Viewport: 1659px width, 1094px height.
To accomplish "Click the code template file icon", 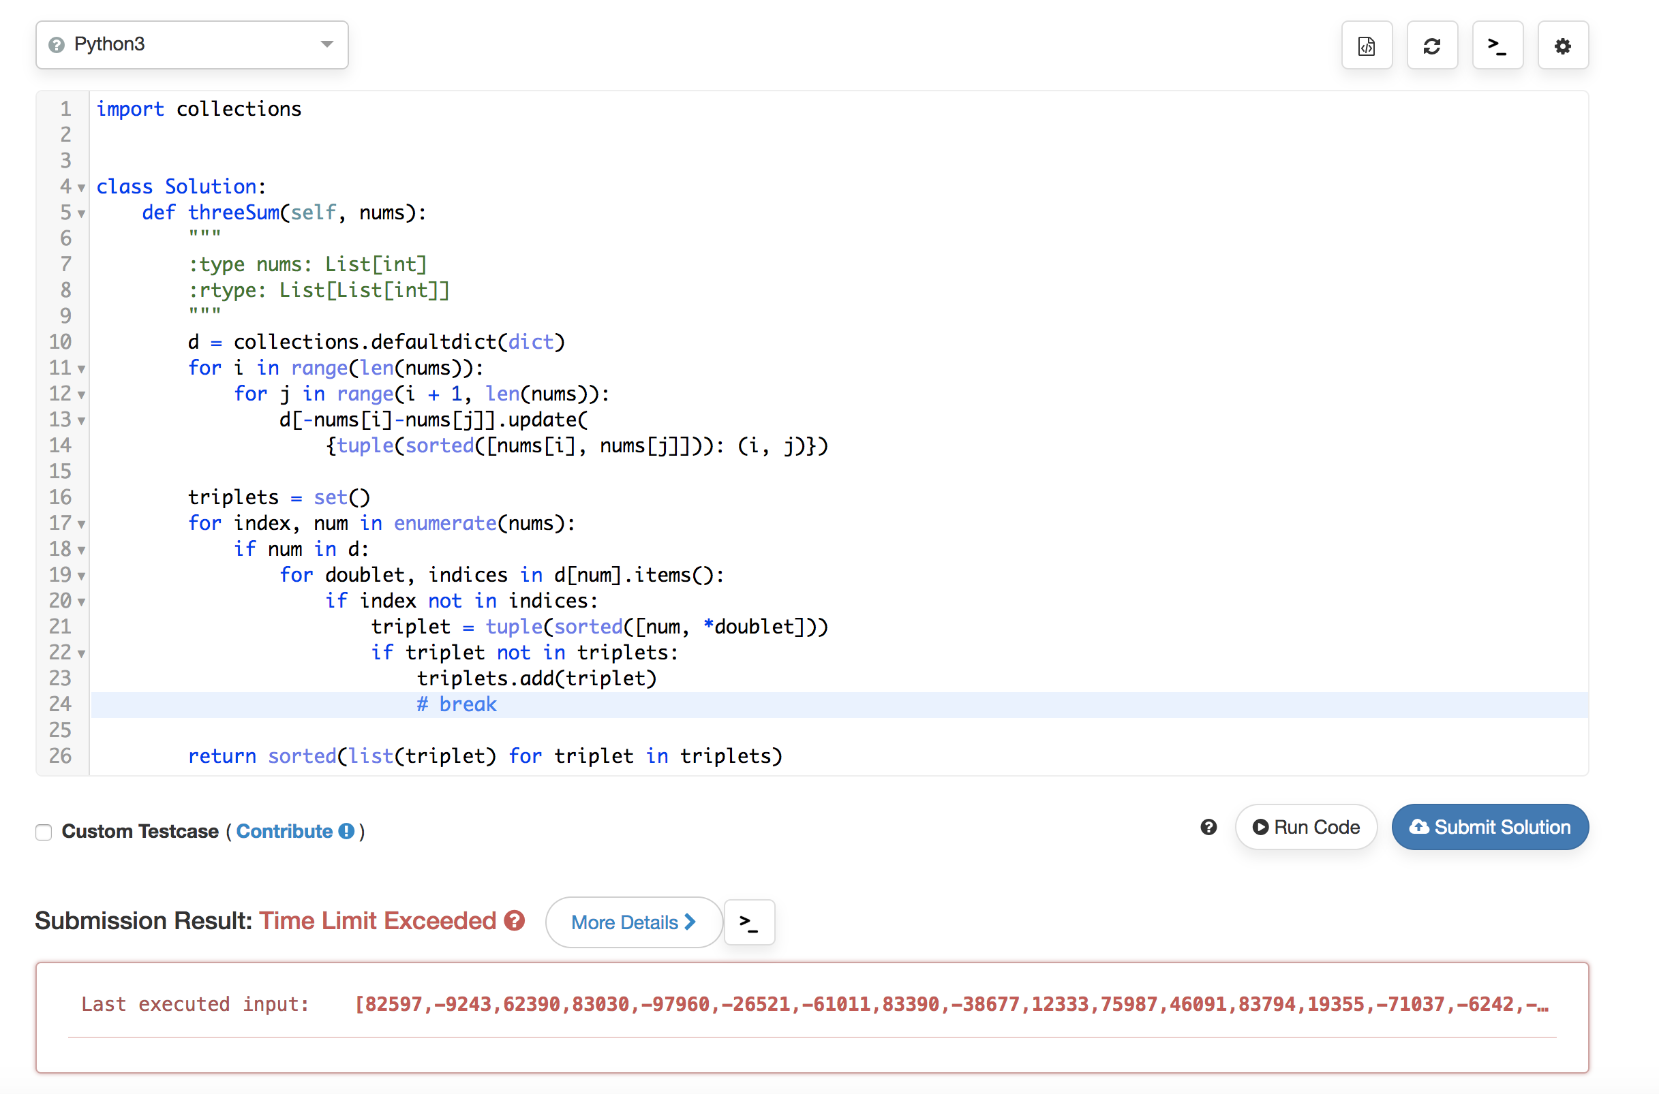I will (1366, 46).
